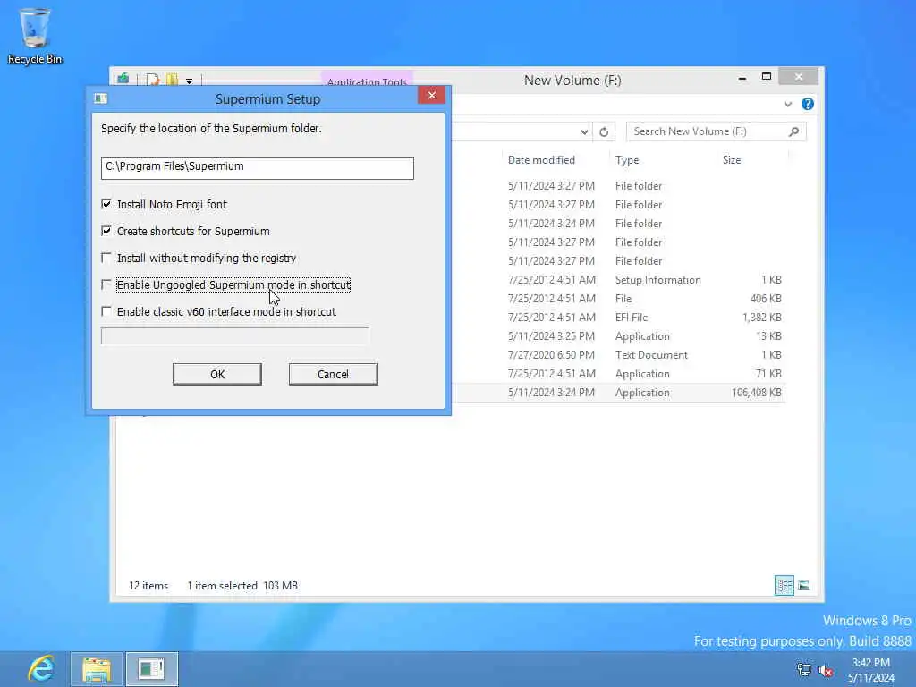Click the properties quick access icon
The image size is (916, 687).
(x=152, y=80)
